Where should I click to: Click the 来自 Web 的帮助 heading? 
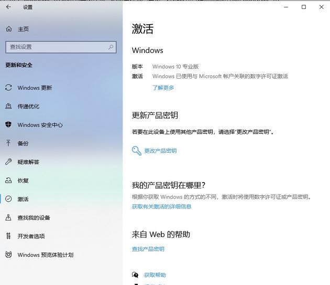pyautogui.click(x=161, y=235)
